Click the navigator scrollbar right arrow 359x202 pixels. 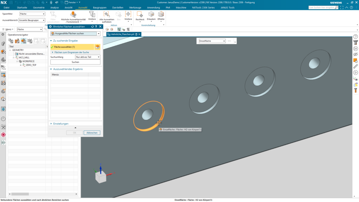[76, 194]
